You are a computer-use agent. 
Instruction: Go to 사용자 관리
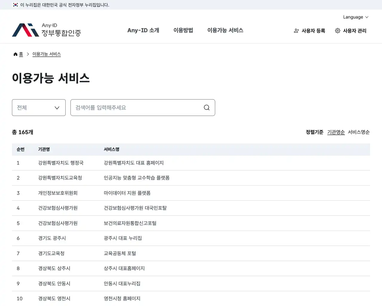click(351, 31)
